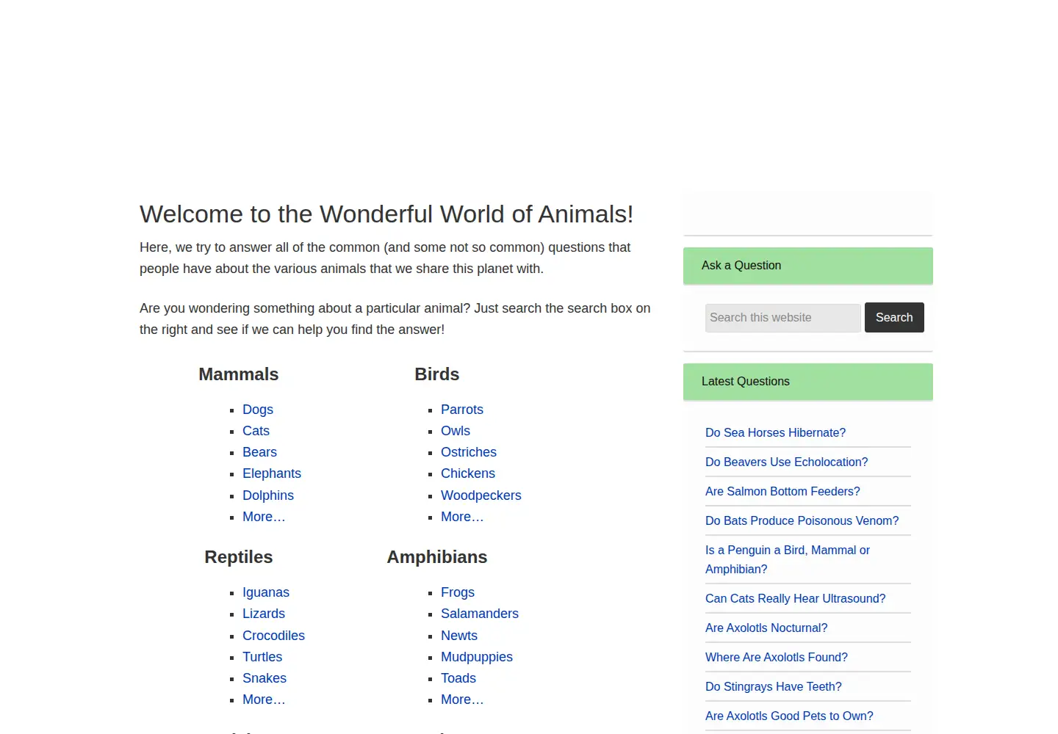Select the Ostriches link
The height and width of the screenshot is (734, 1058).
(x=469, y=452)
